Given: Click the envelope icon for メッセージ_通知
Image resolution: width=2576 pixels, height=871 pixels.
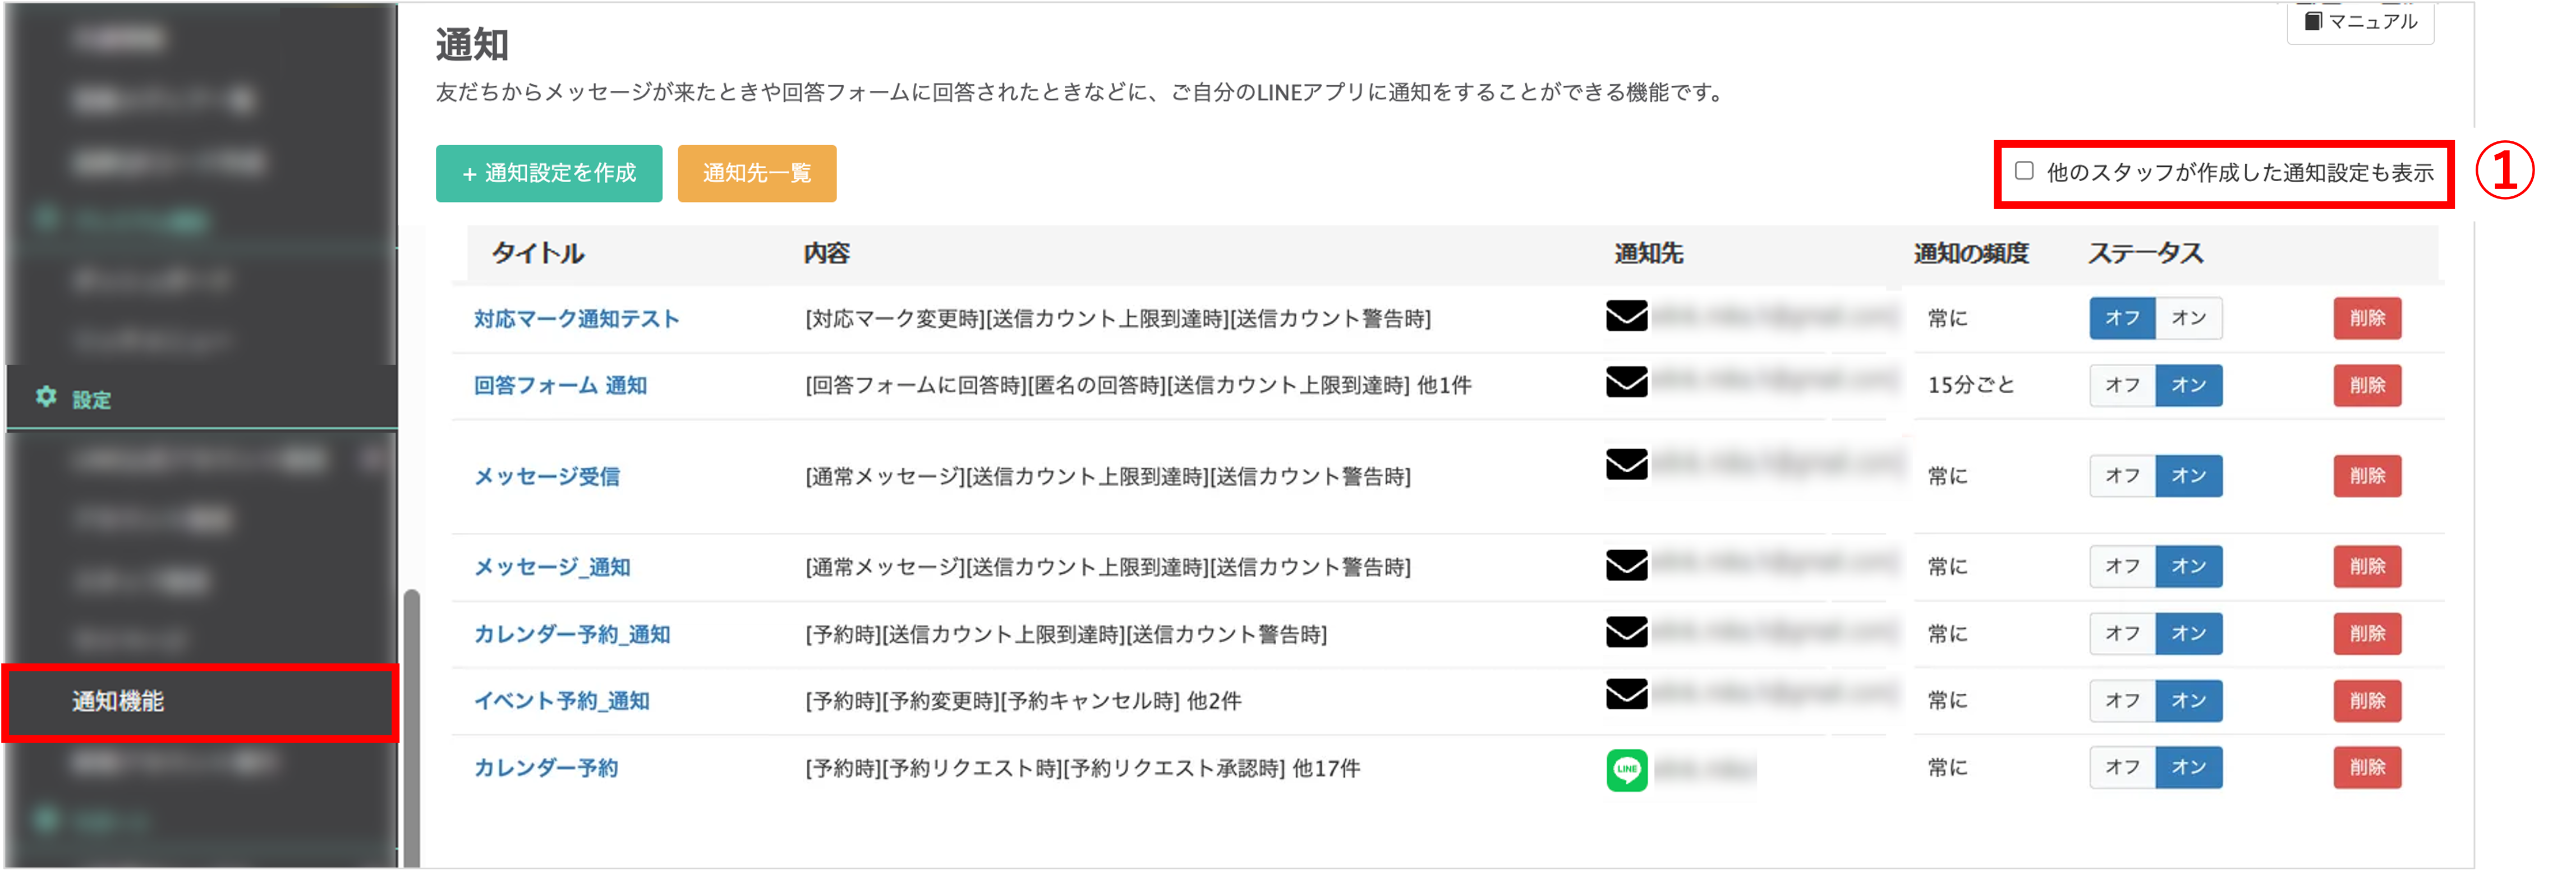Looking at the screenshot, I should (x=1626, y=564).
